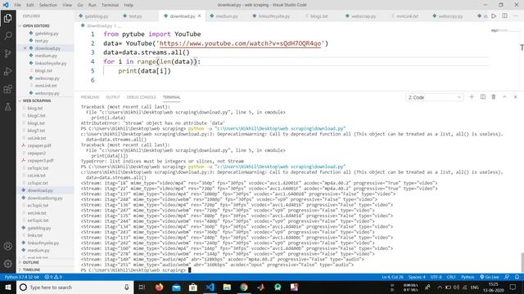The height and width of the screenshot is (294, 524).
Task: Open the Selection menu
Action: tap(48, 5)
